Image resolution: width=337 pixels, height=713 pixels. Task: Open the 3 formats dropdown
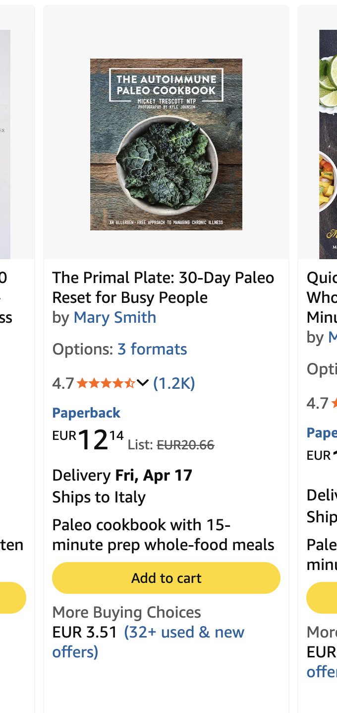[152, 349]
